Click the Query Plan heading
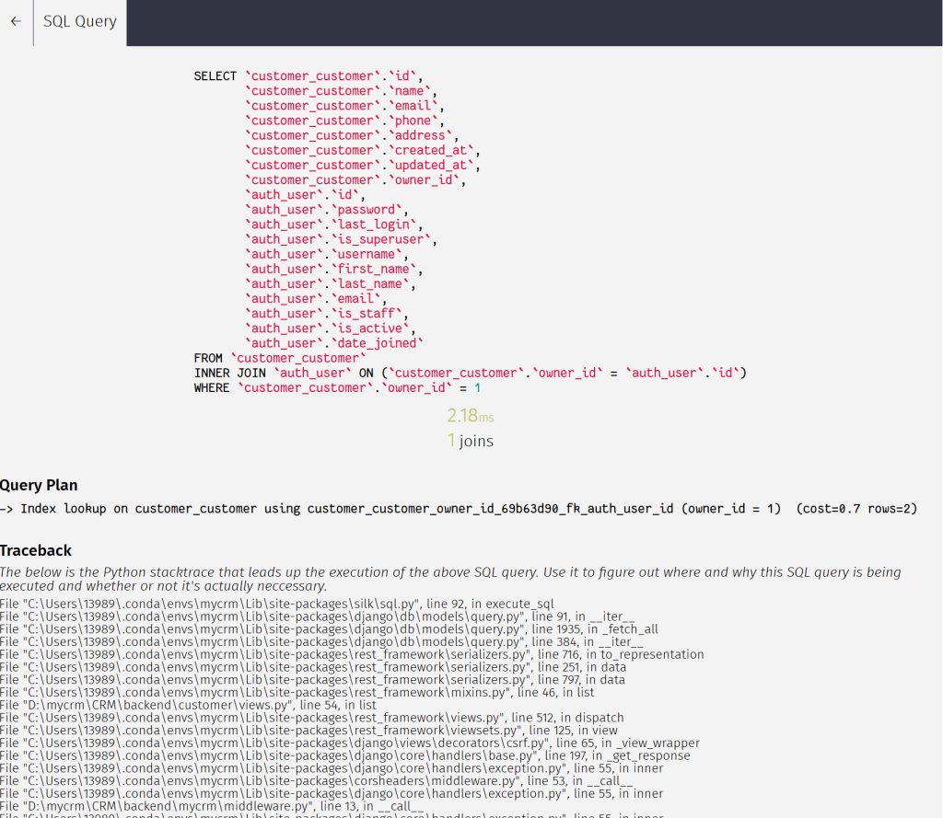 (x=39, y=485)
